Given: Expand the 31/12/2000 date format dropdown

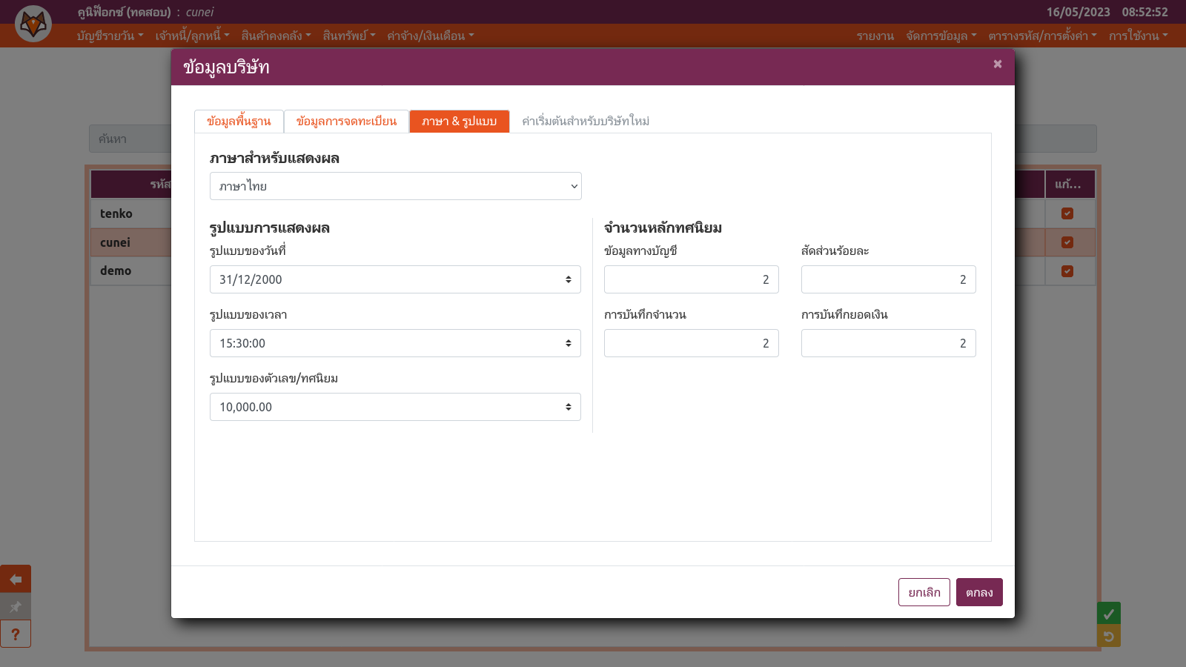Looking at the screenshot, I should click(x=395, y=279).
